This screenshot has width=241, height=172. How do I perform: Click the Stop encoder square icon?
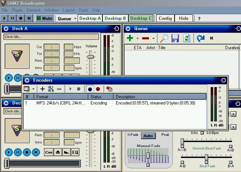79,89
